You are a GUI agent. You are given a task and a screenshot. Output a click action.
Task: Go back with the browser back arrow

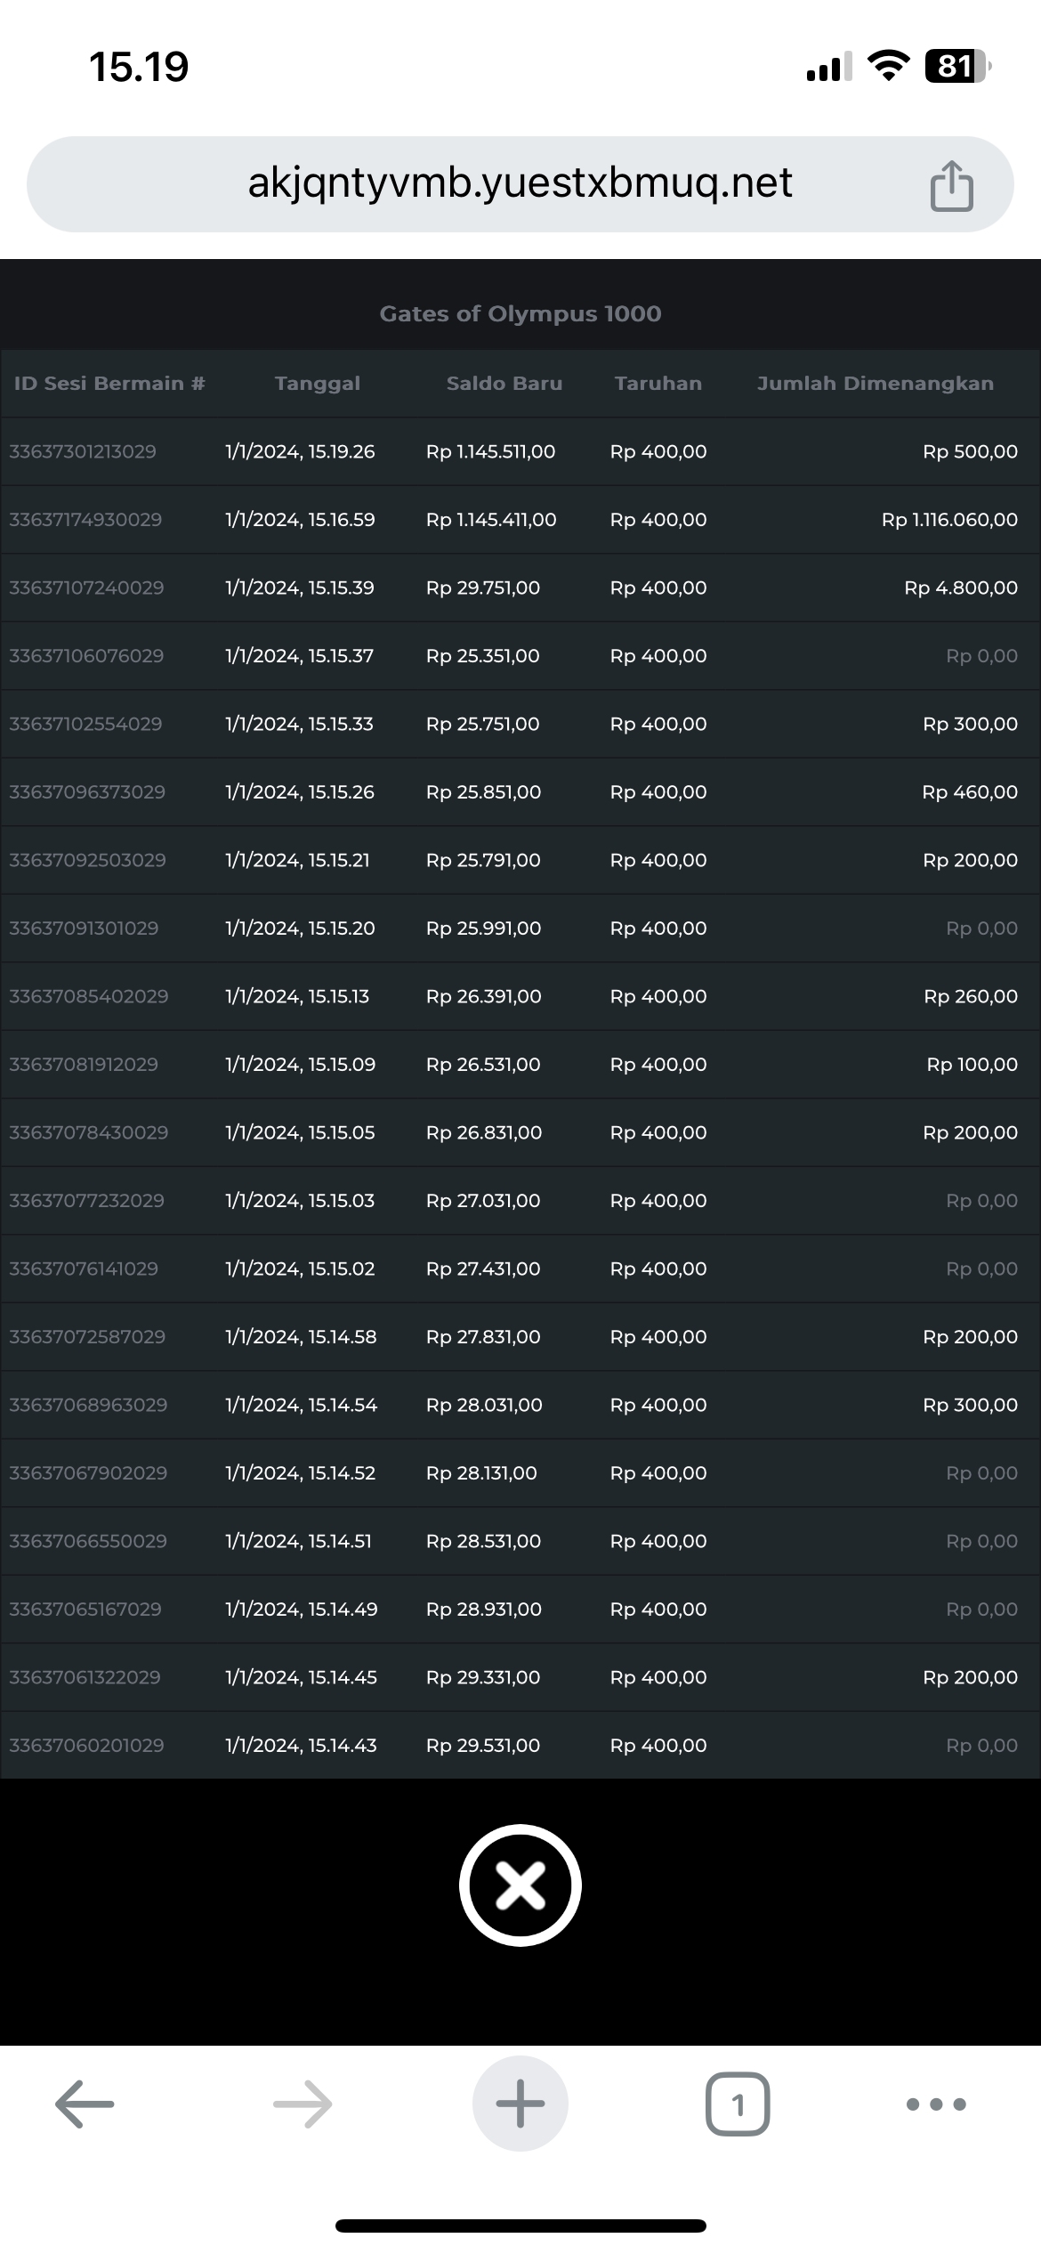coord(85,2104)
